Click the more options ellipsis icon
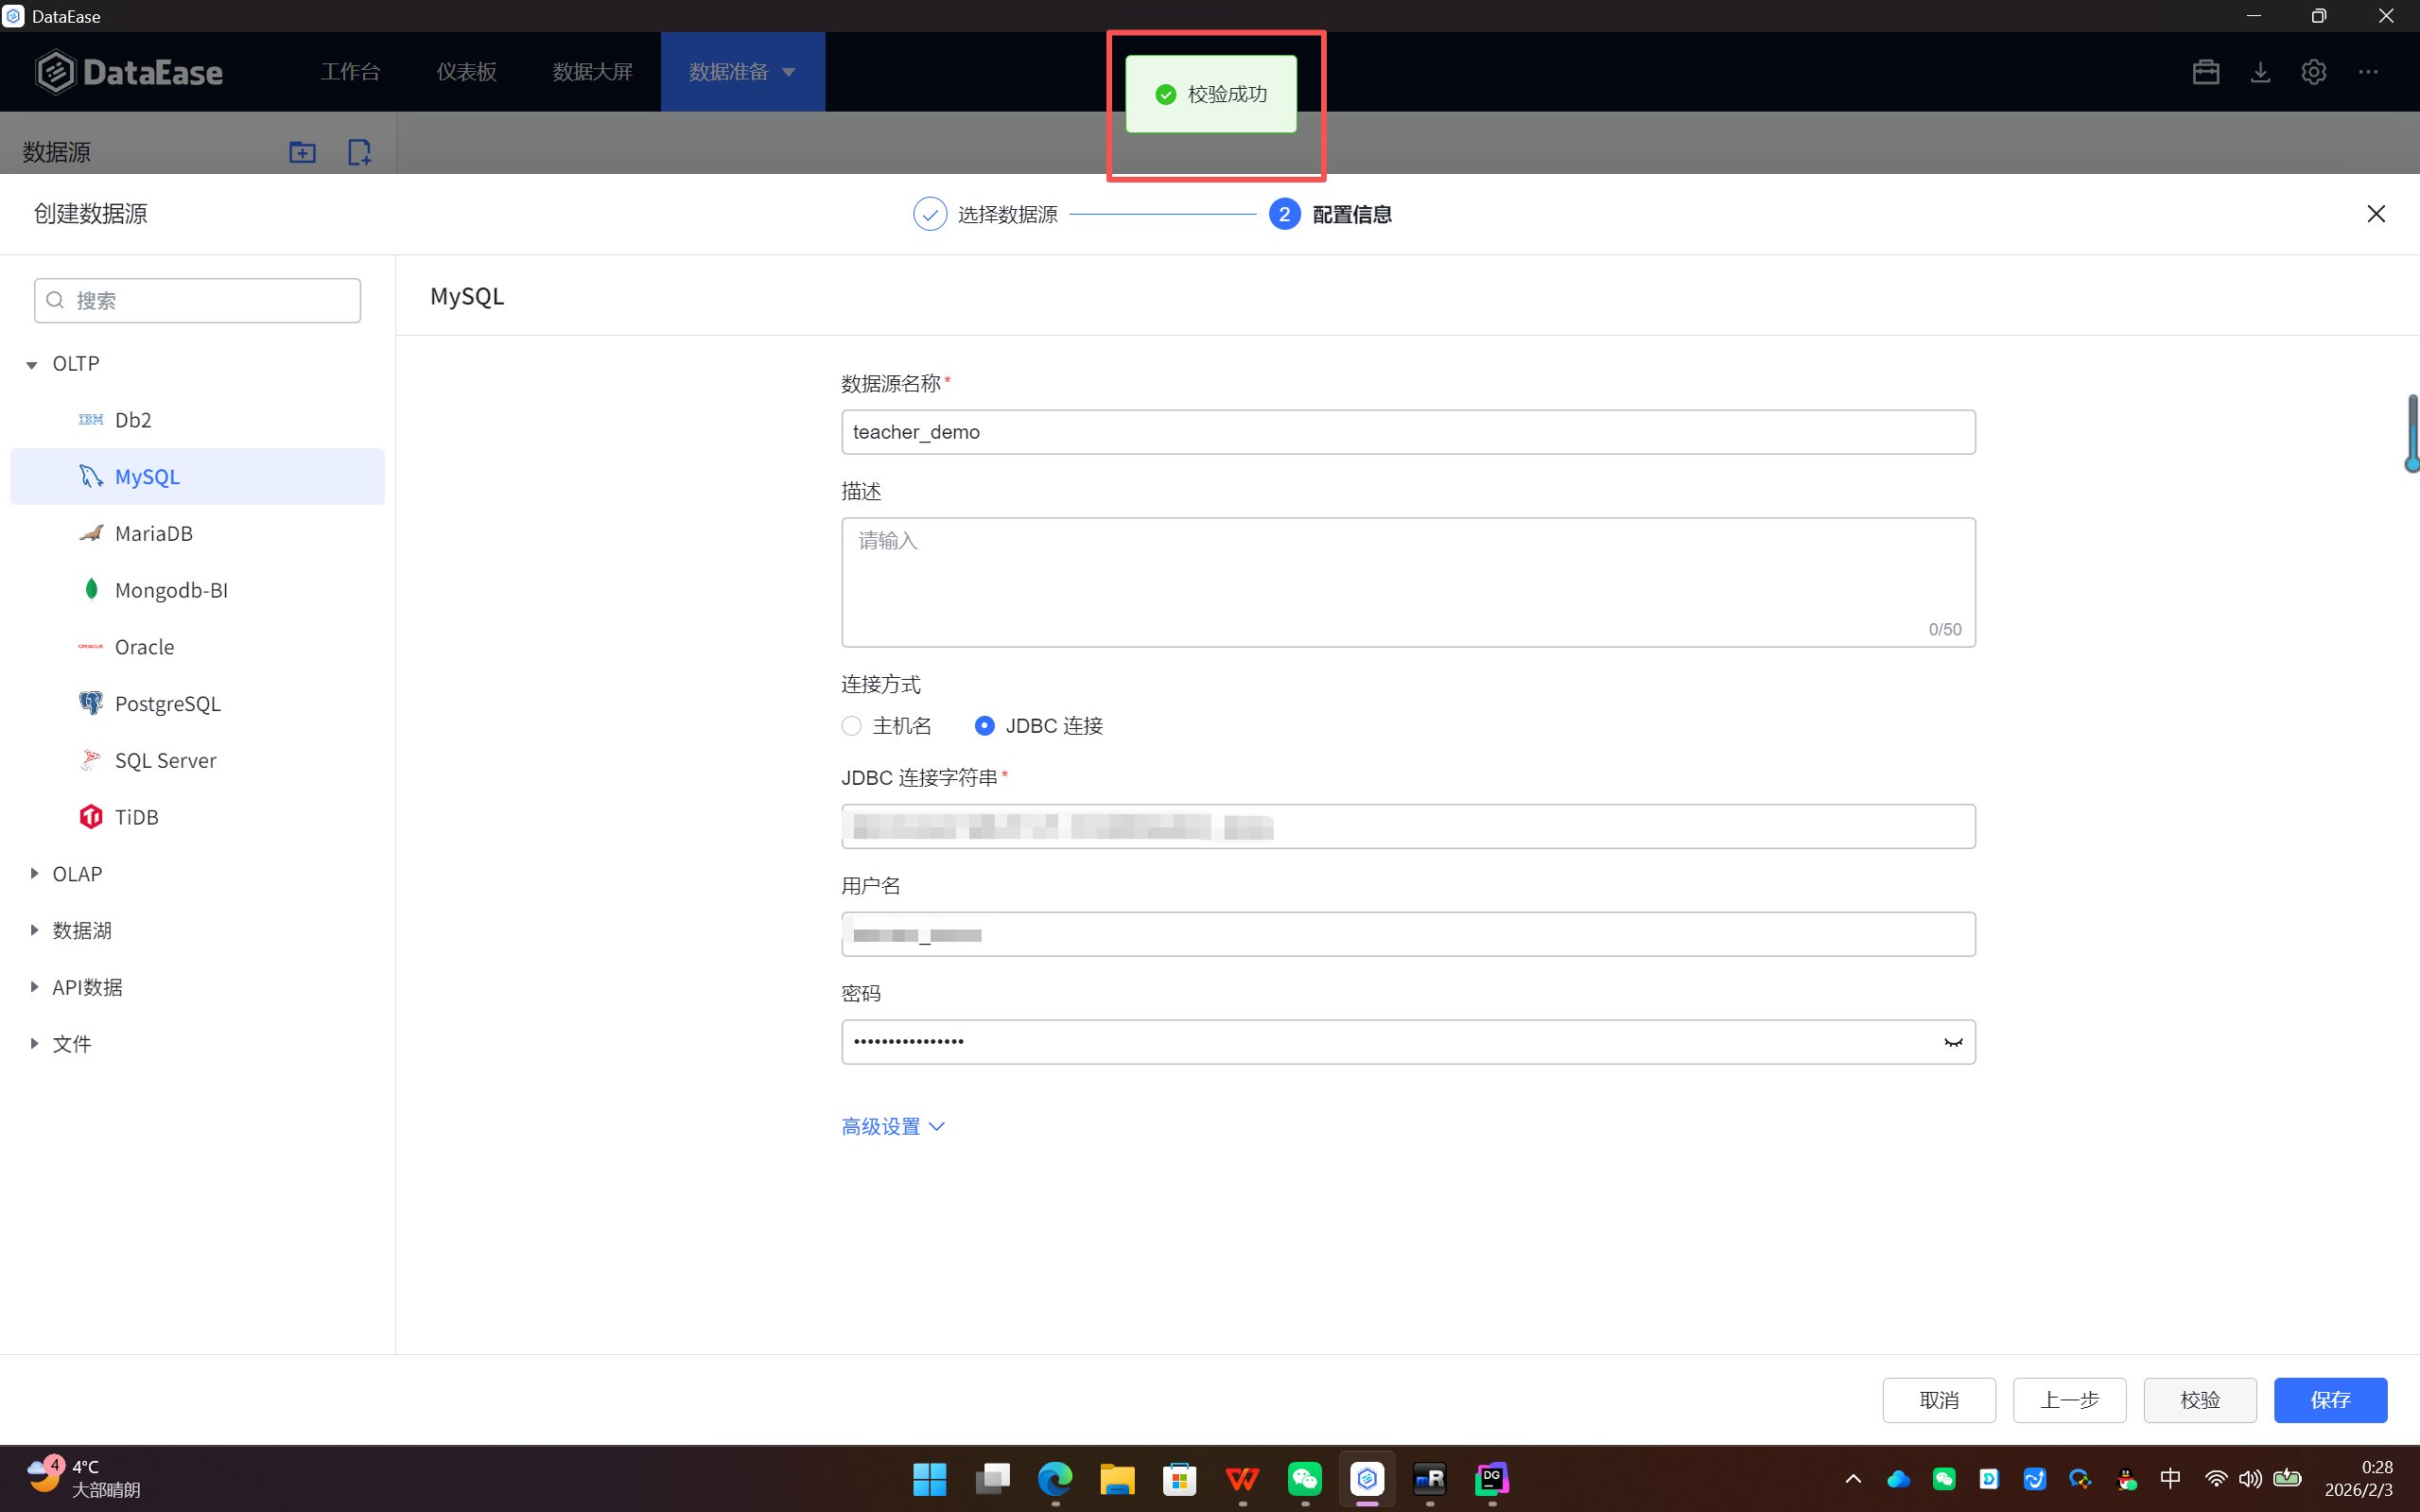Viewport: 2420px width, 1512px height. click(x=2368, y=72)
